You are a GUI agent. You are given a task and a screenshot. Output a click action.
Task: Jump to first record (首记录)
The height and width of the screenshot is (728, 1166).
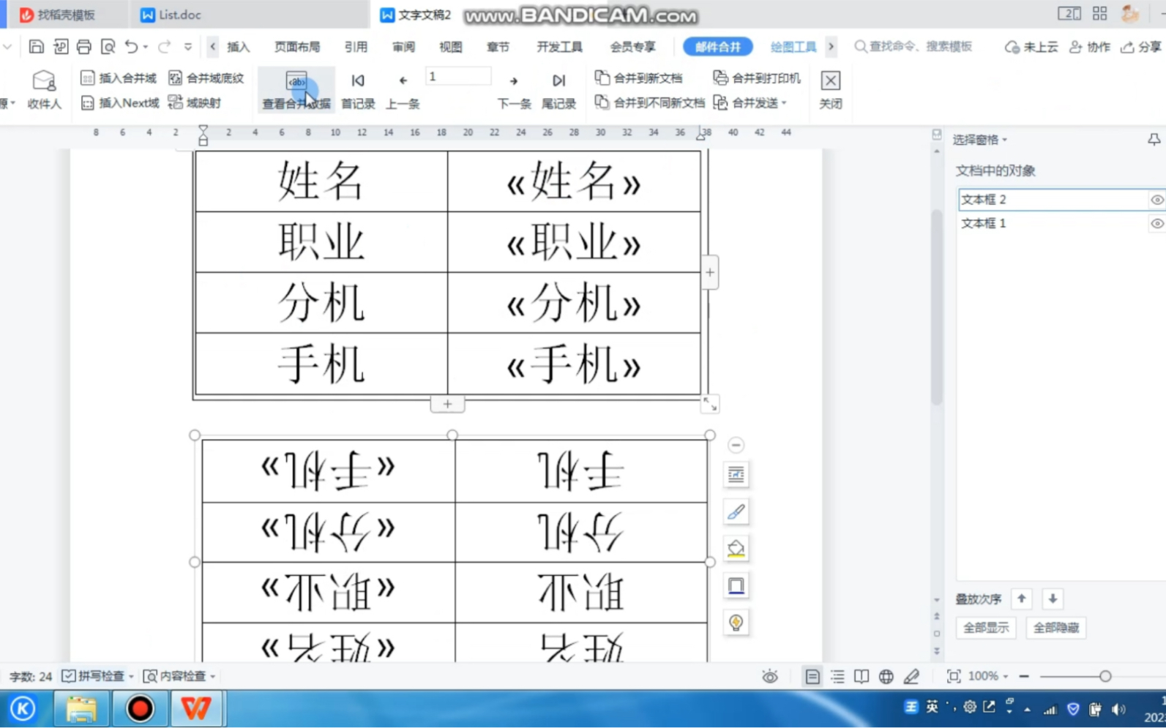[358, 90]
